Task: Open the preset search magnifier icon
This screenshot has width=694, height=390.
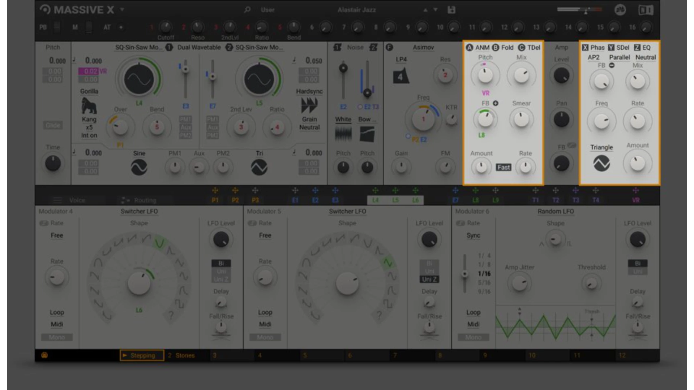Action: coord(247,10)
